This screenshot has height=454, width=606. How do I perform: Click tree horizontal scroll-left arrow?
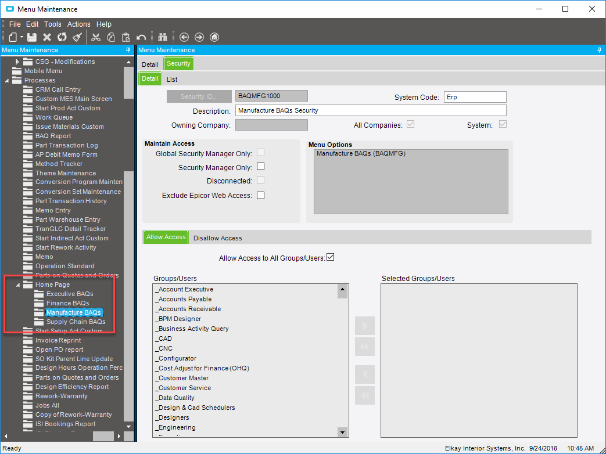click(5, 436)
